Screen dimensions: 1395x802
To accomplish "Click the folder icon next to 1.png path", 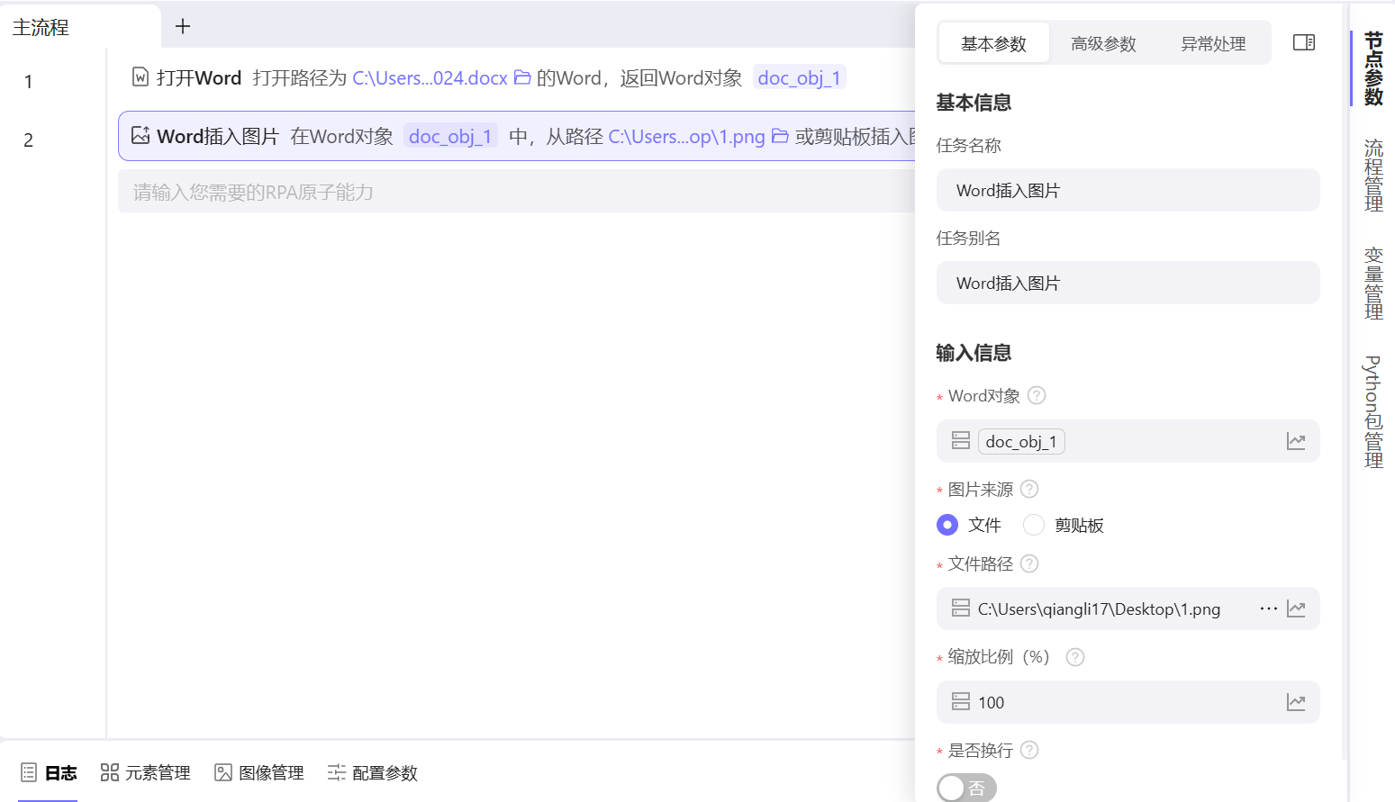I will [779, 136].
